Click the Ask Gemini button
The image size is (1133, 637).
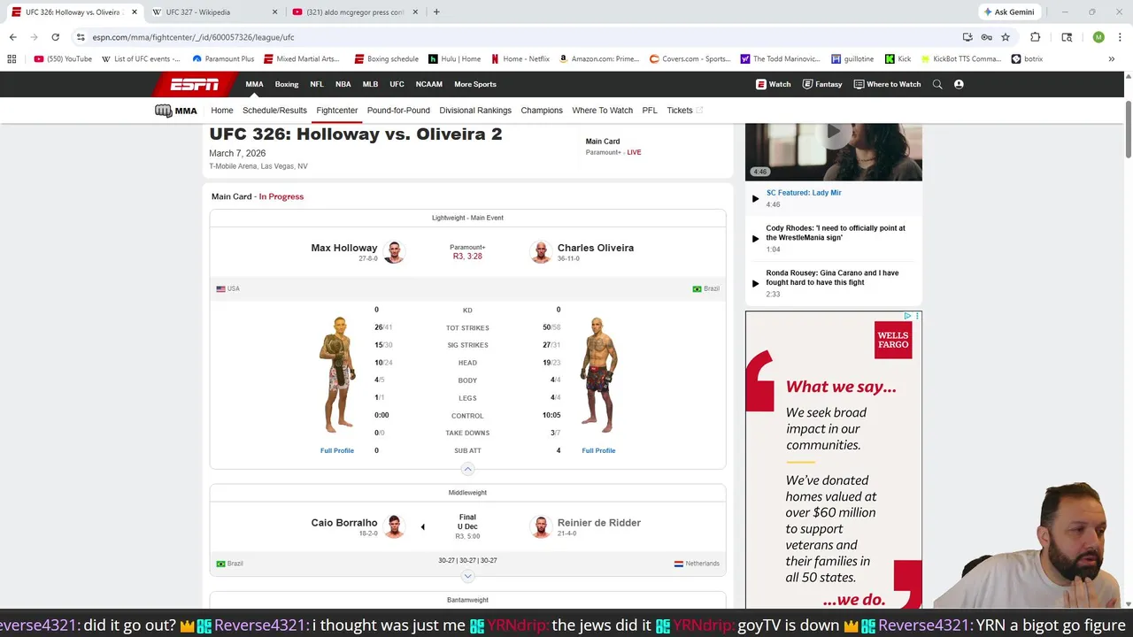(1008, 12)
